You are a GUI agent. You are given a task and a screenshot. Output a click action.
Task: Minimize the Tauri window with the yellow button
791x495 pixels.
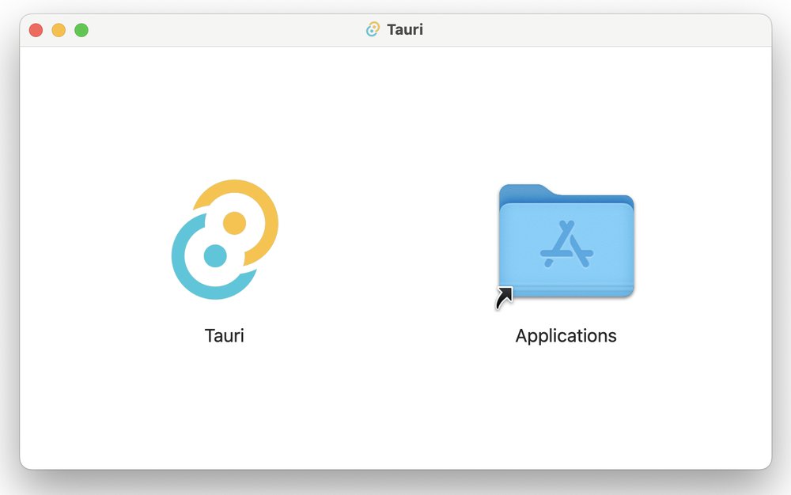coord(59,30)
